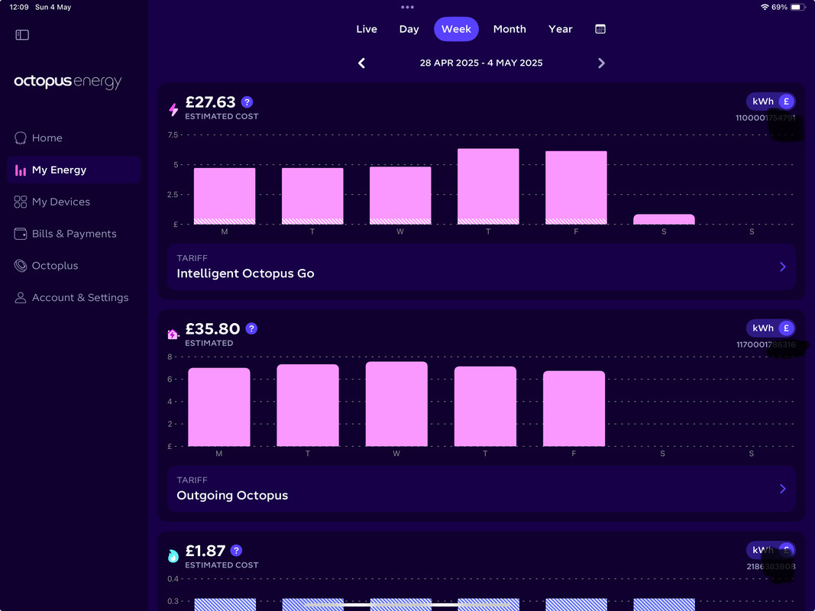Viewport: 815px width, 611px height.
Task: Expand the Outgoing Octopus tariff chevron
Action: 783,488
